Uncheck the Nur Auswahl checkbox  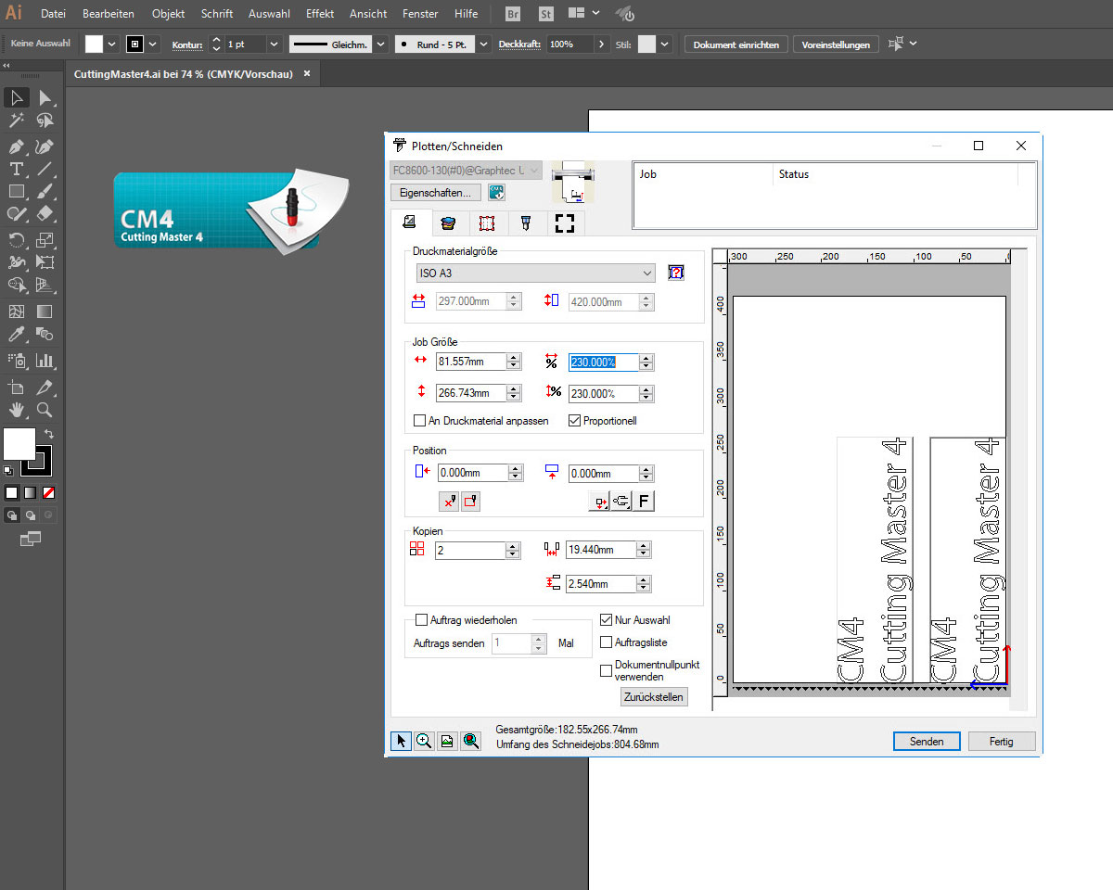coord(607,620)
